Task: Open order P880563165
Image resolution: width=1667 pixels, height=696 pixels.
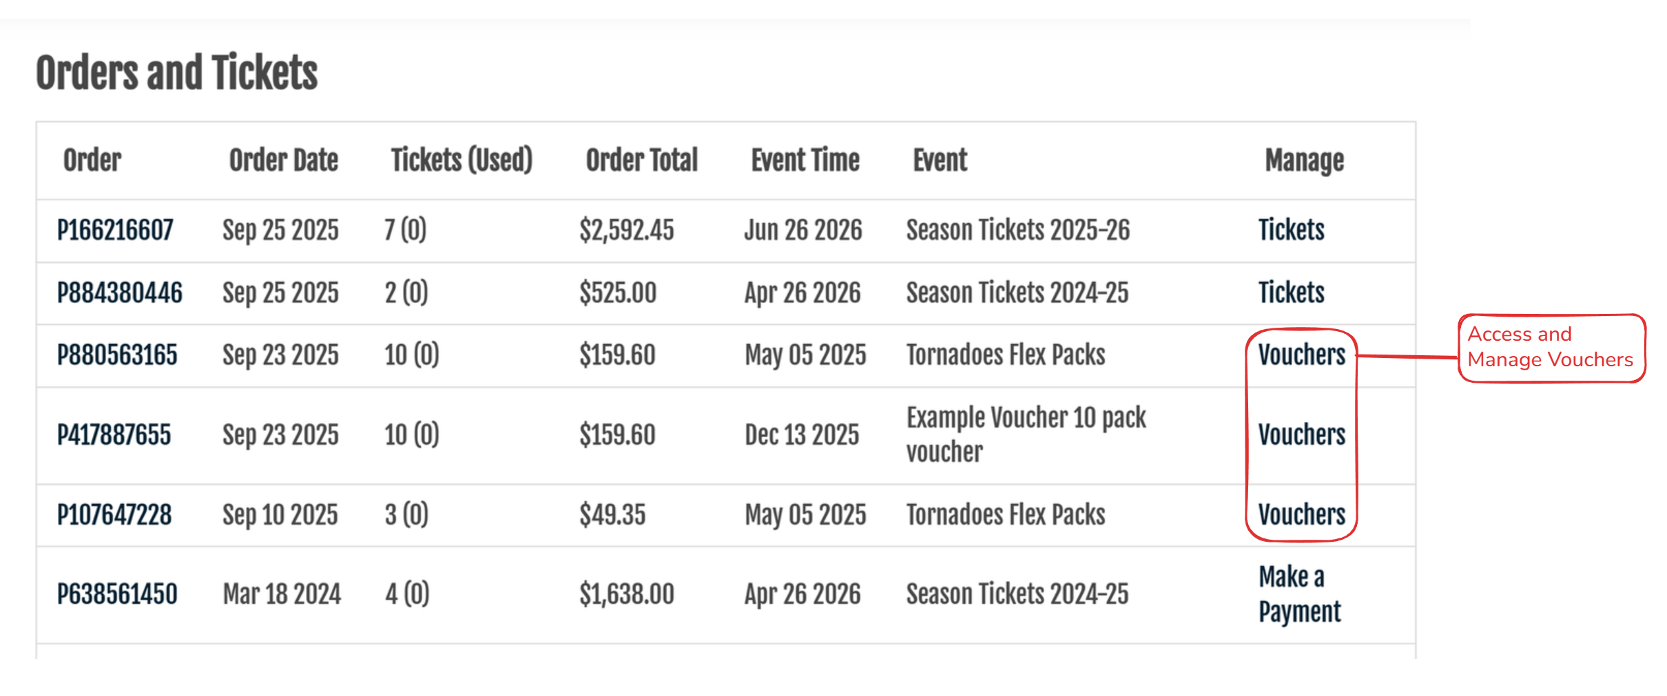Action: coord(117,355)
